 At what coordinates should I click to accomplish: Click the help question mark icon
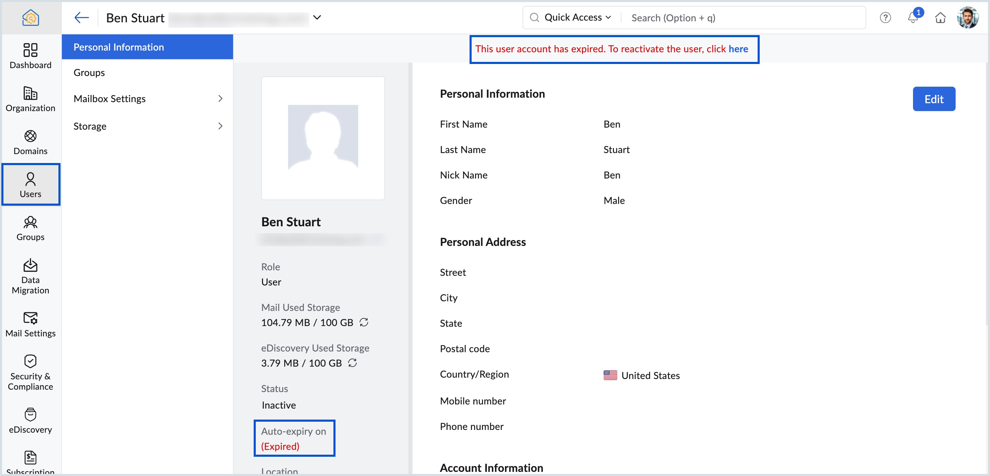885,18
